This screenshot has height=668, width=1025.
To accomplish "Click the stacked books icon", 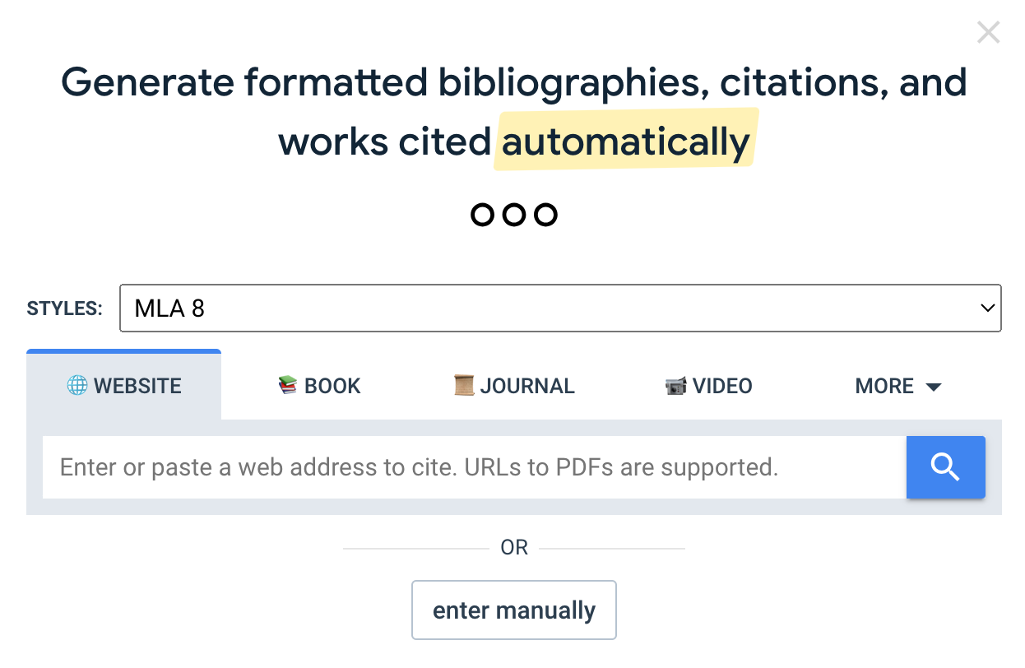I will tap(288, 386).
